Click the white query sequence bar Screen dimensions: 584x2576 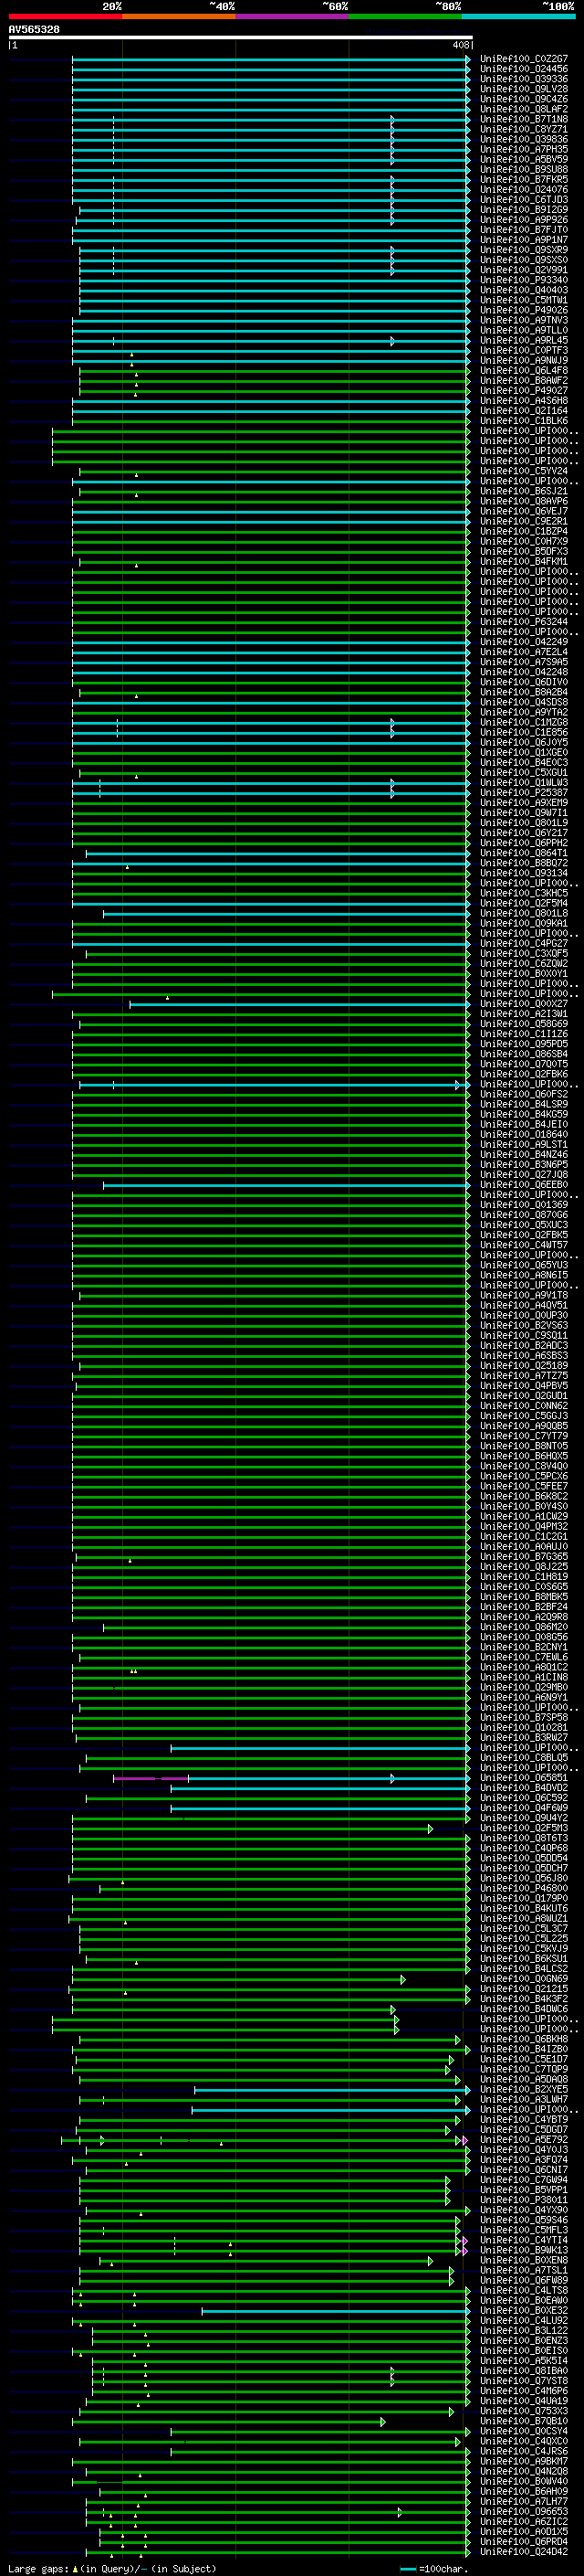(240, 37)
